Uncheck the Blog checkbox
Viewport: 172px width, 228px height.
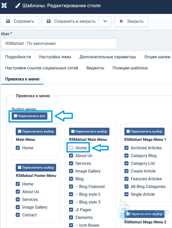[71, 179]
